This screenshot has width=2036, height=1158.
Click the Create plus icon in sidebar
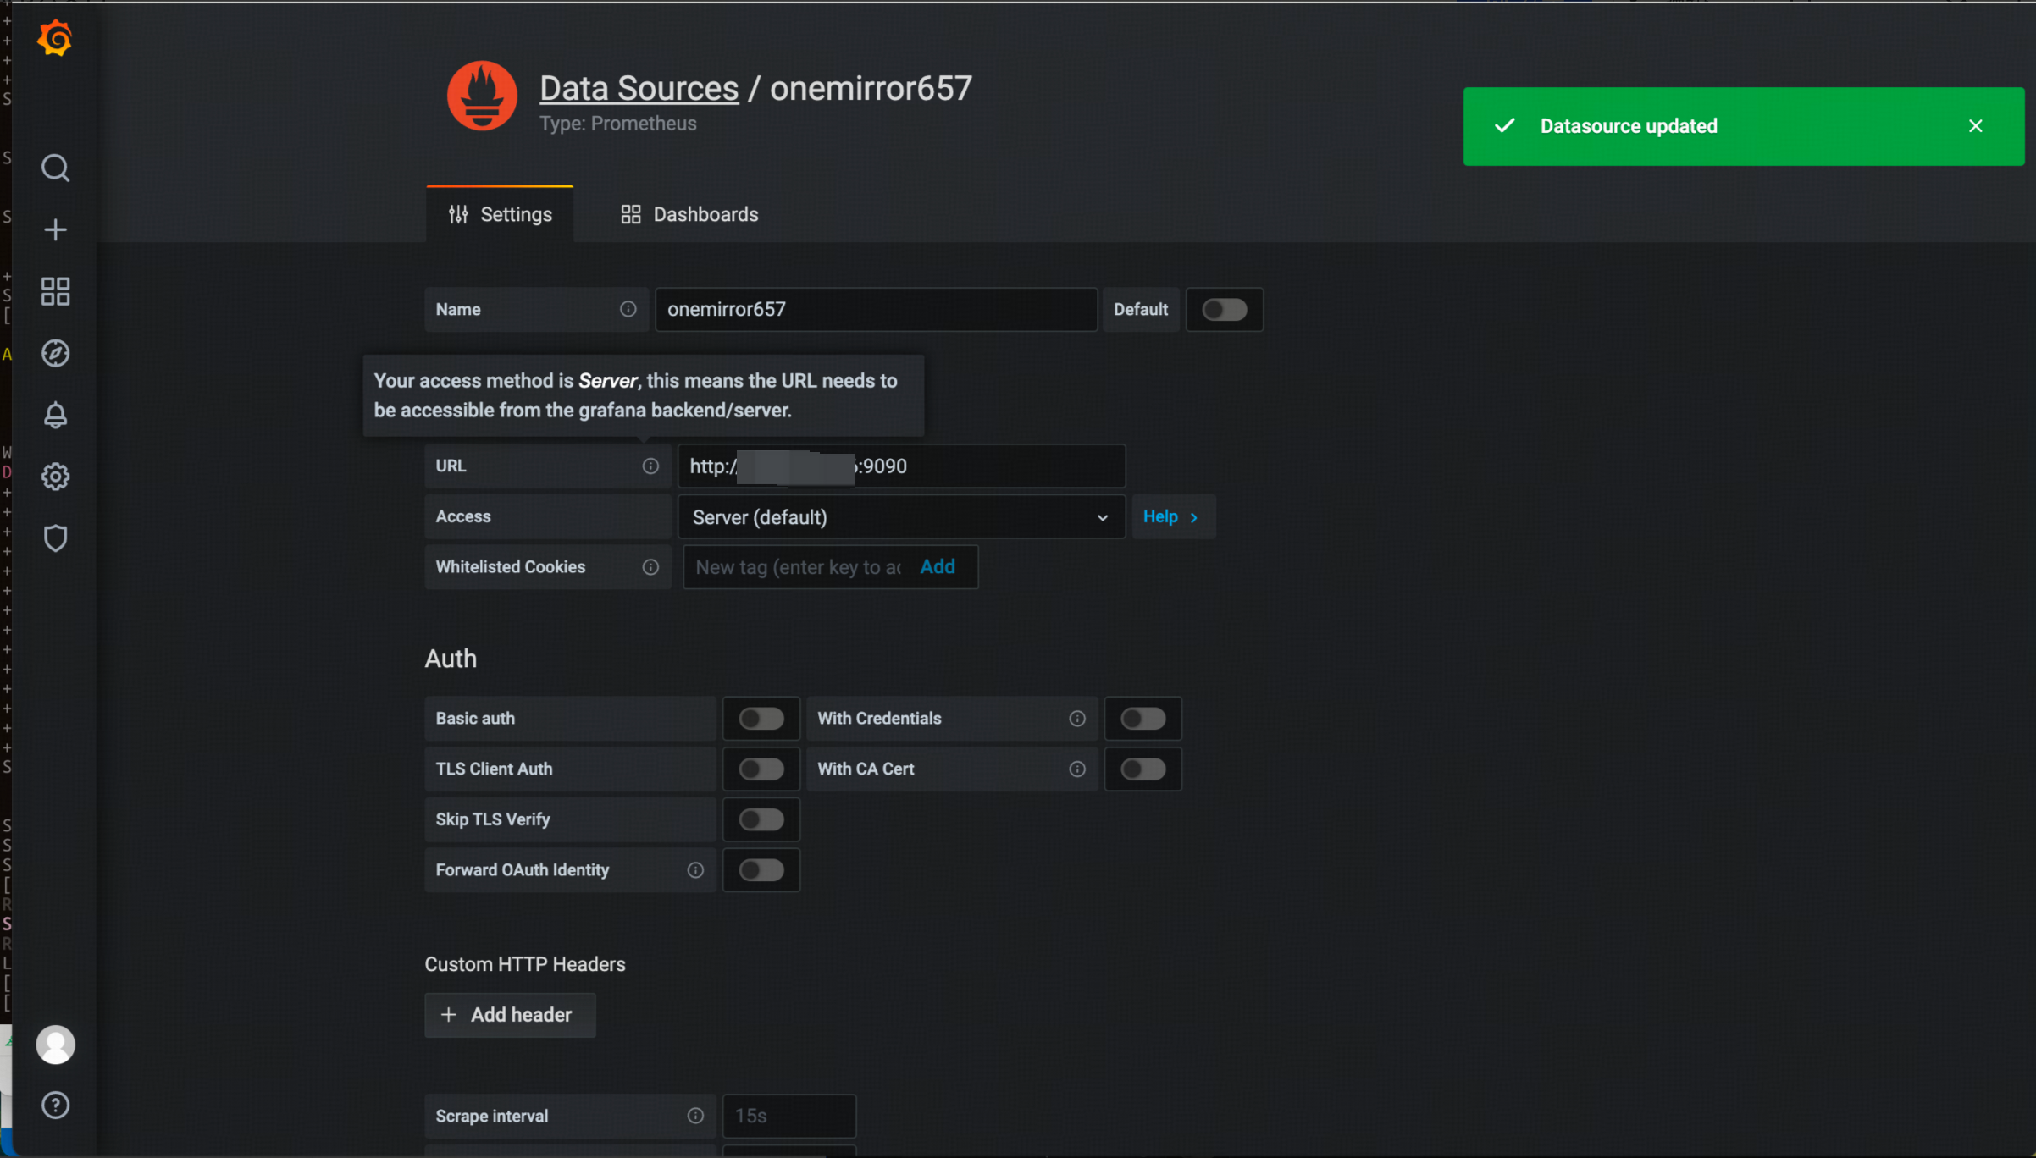pyautogui.click(x=55, y=230)
